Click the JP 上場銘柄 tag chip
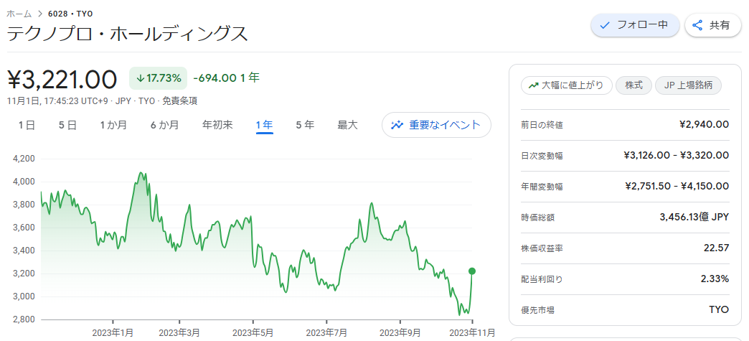Image resolution: width=749 pixels, height=341 pixels. (688, 85)
